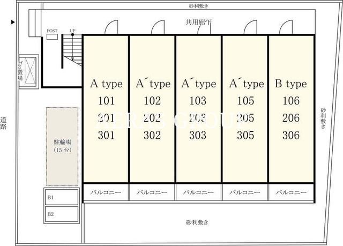Click the balcony label under unit 103

coord(198,192)
